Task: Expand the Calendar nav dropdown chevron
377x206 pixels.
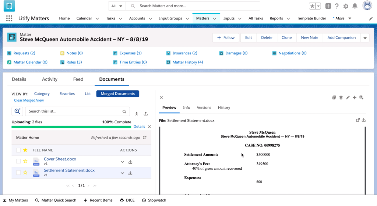Action: (97, 18)
